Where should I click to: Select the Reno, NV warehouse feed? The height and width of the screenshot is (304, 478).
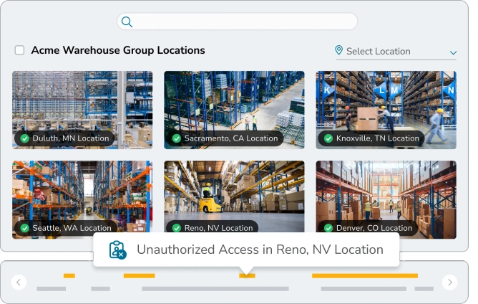click(234, 194)
